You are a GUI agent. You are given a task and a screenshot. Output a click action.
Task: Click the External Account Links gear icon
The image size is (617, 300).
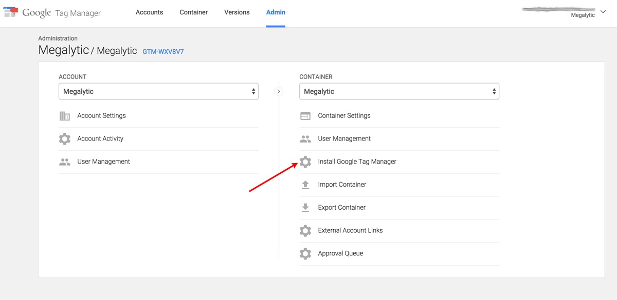[x=305, y=231]
